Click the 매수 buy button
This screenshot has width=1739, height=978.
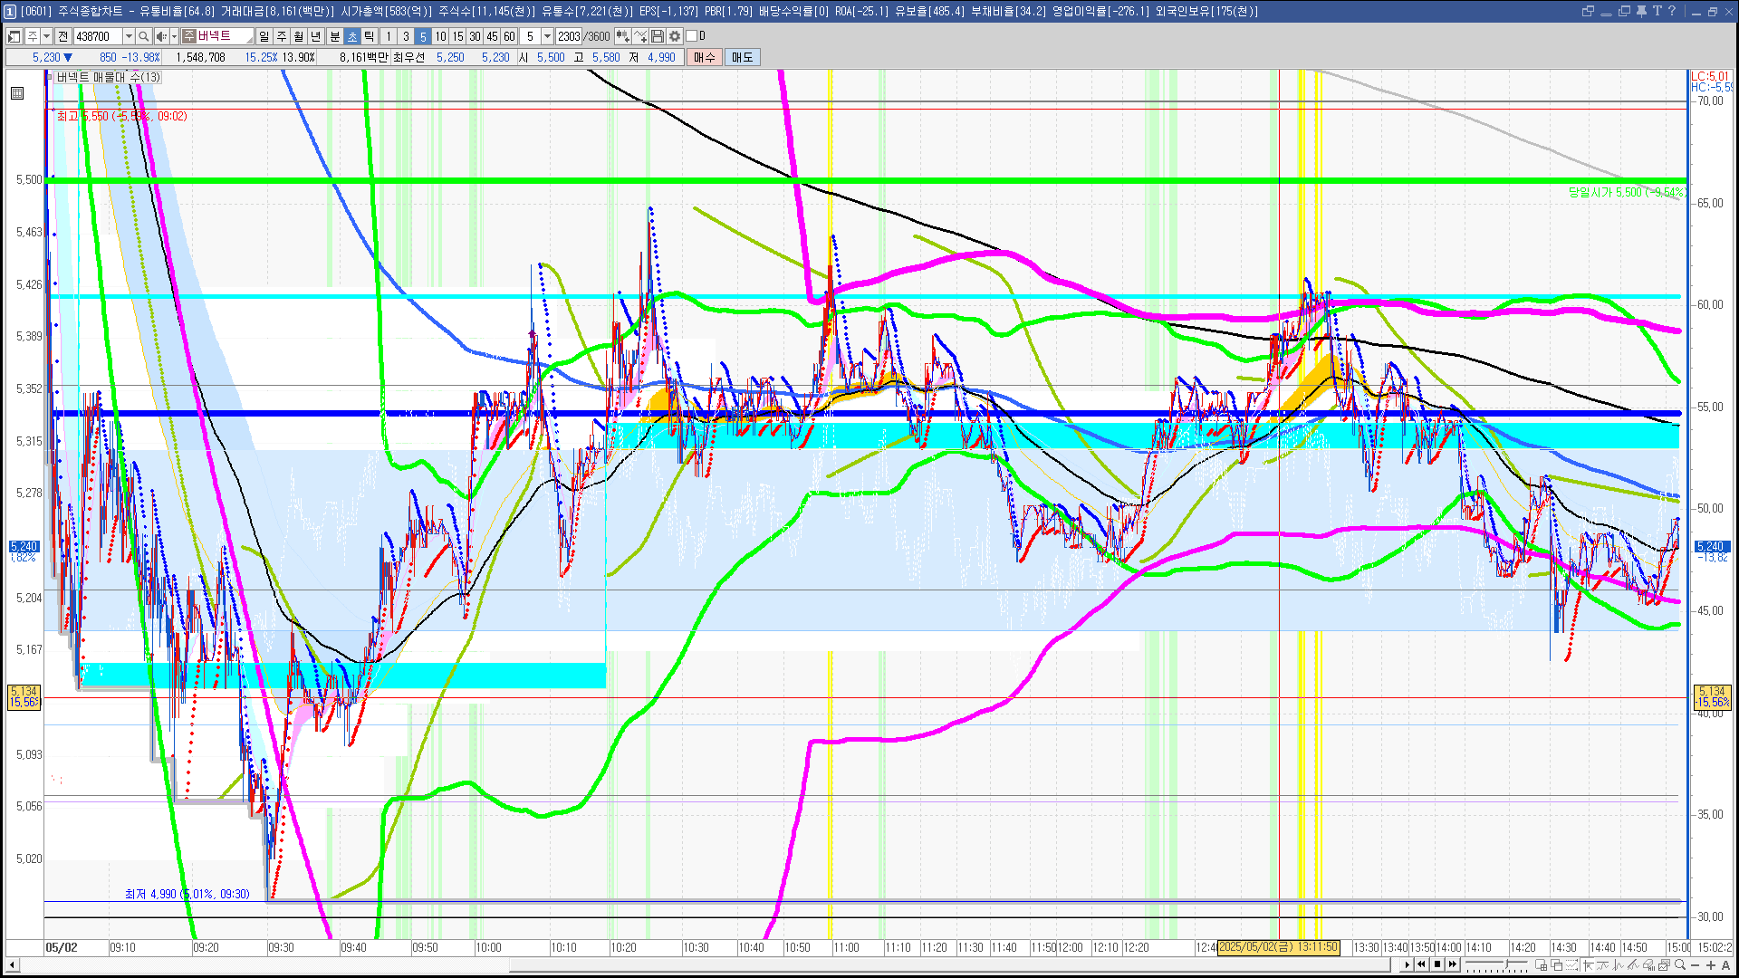pos(705,57)
